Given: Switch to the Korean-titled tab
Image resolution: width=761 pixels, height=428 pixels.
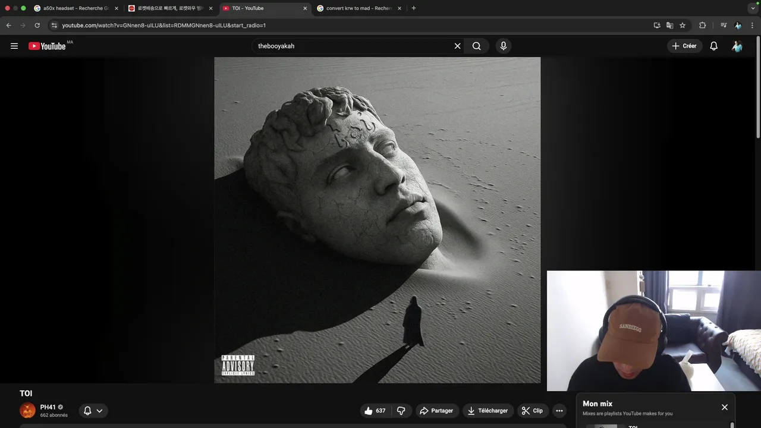Looking at the screenshot, I should point(171,8).
